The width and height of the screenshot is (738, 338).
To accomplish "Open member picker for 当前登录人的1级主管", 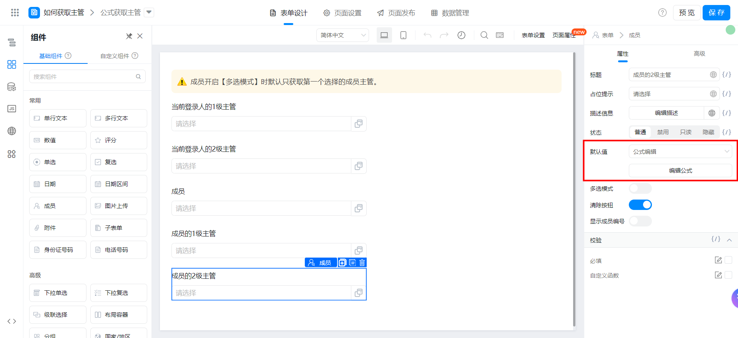I will 359,124.
